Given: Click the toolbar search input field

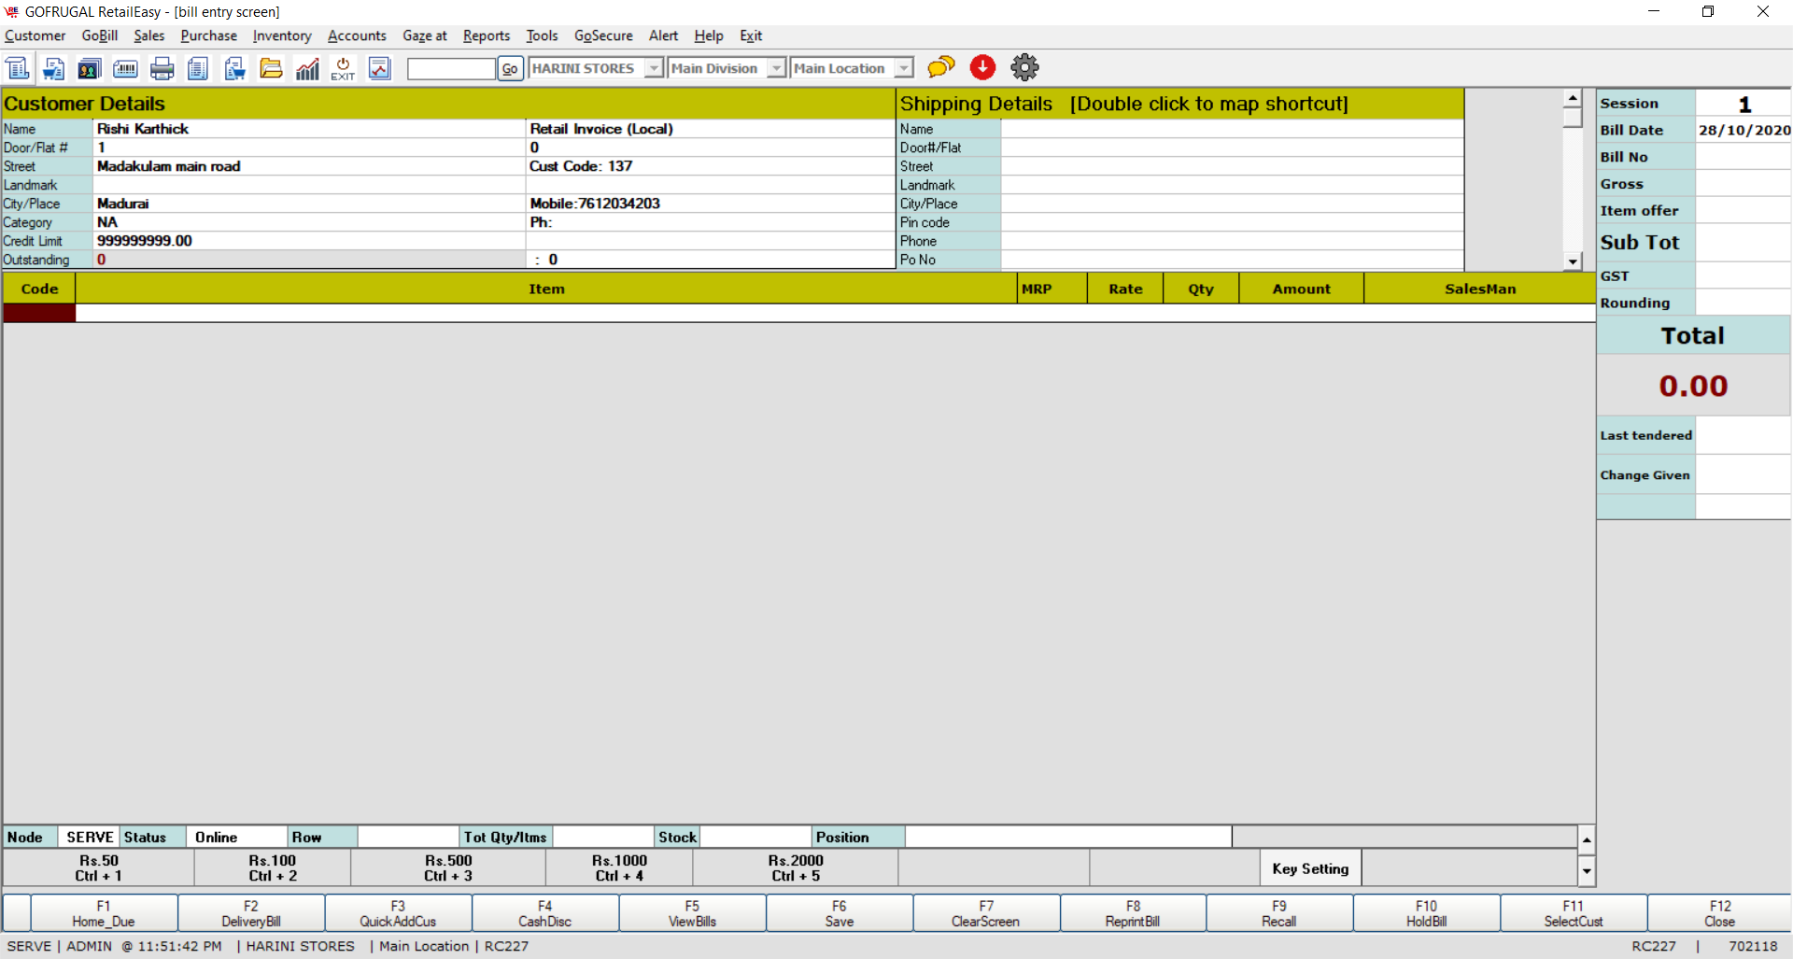Looking at the screenshot, I should (451, 68).
